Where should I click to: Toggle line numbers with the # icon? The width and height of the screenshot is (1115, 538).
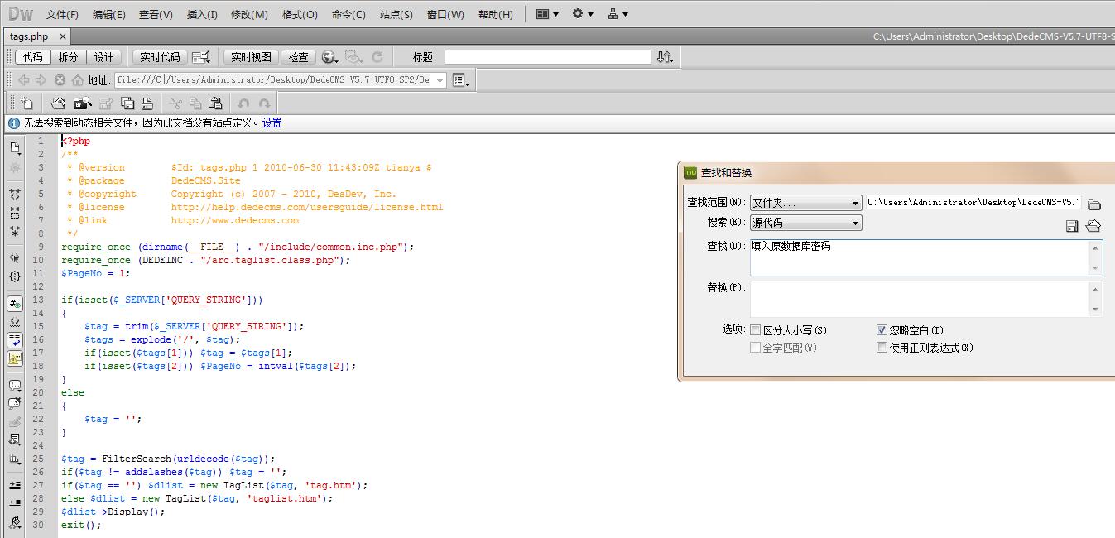pyautogui.click(x=15, y=304)
